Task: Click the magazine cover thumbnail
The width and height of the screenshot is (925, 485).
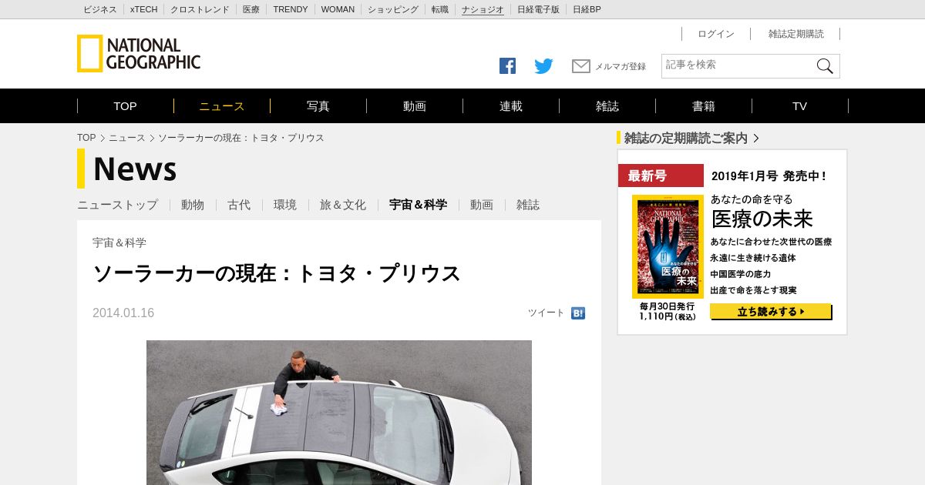Action: click(668, 246)
